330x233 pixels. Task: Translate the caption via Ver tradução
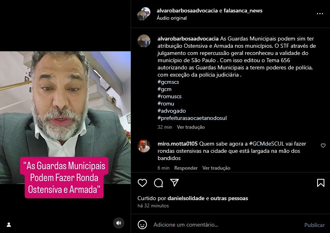pyautogui.click(x=191, y=127)
